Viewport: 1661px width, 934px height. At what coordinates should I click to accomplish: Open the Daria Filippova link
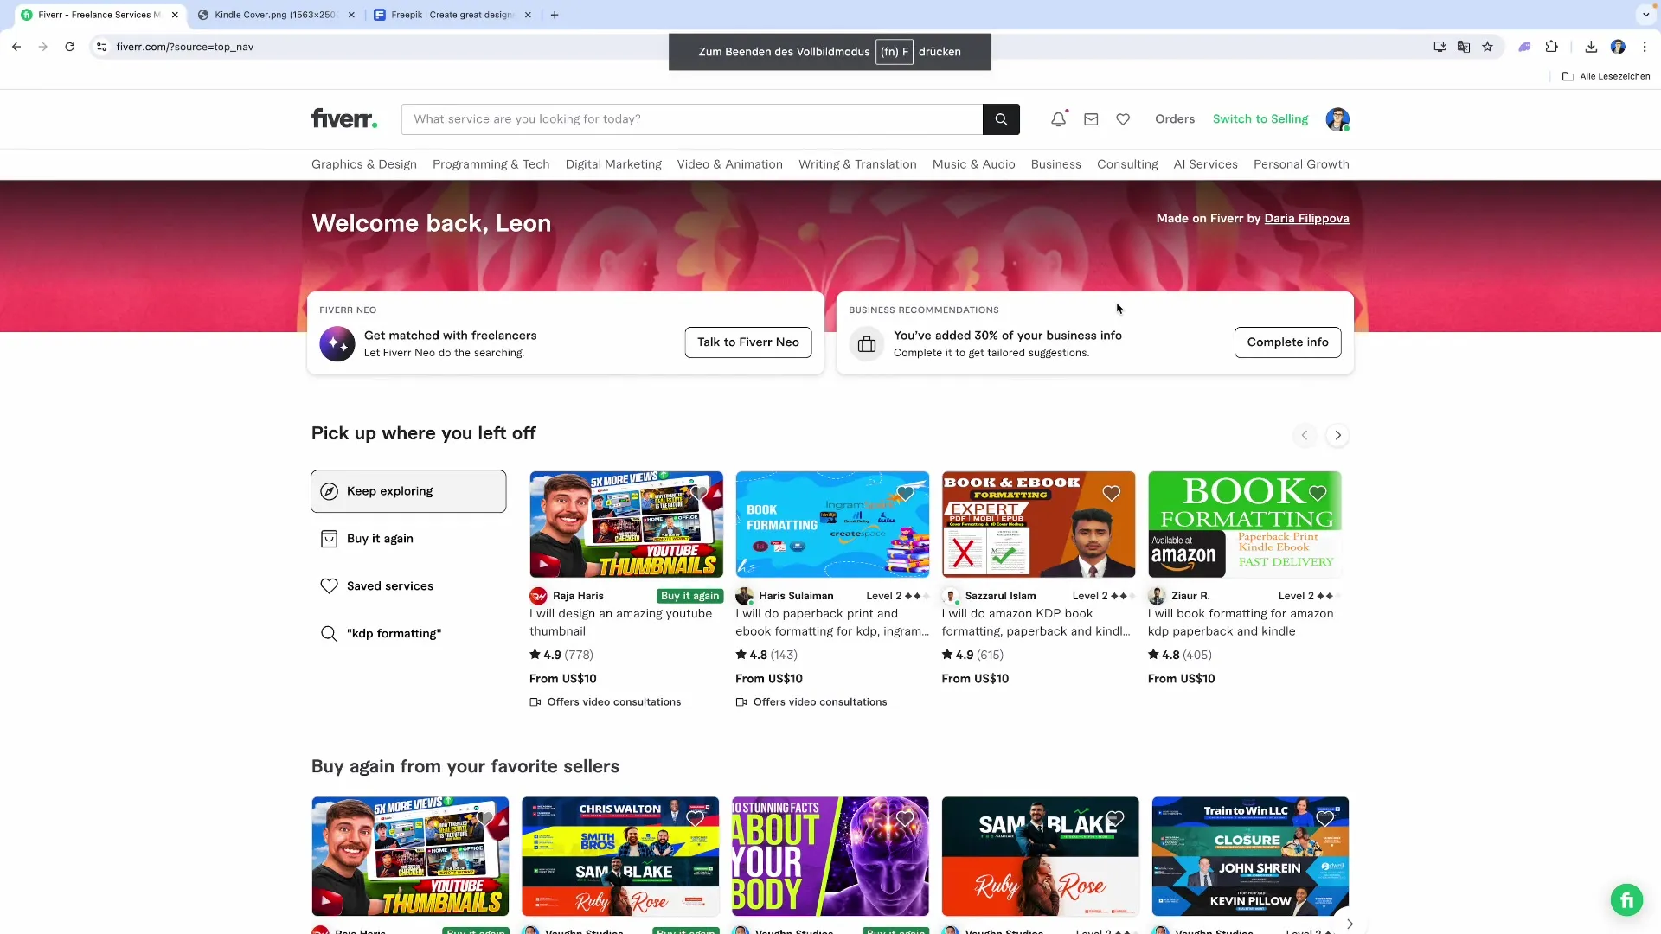pyautogui.click(x=1306, y=219)
